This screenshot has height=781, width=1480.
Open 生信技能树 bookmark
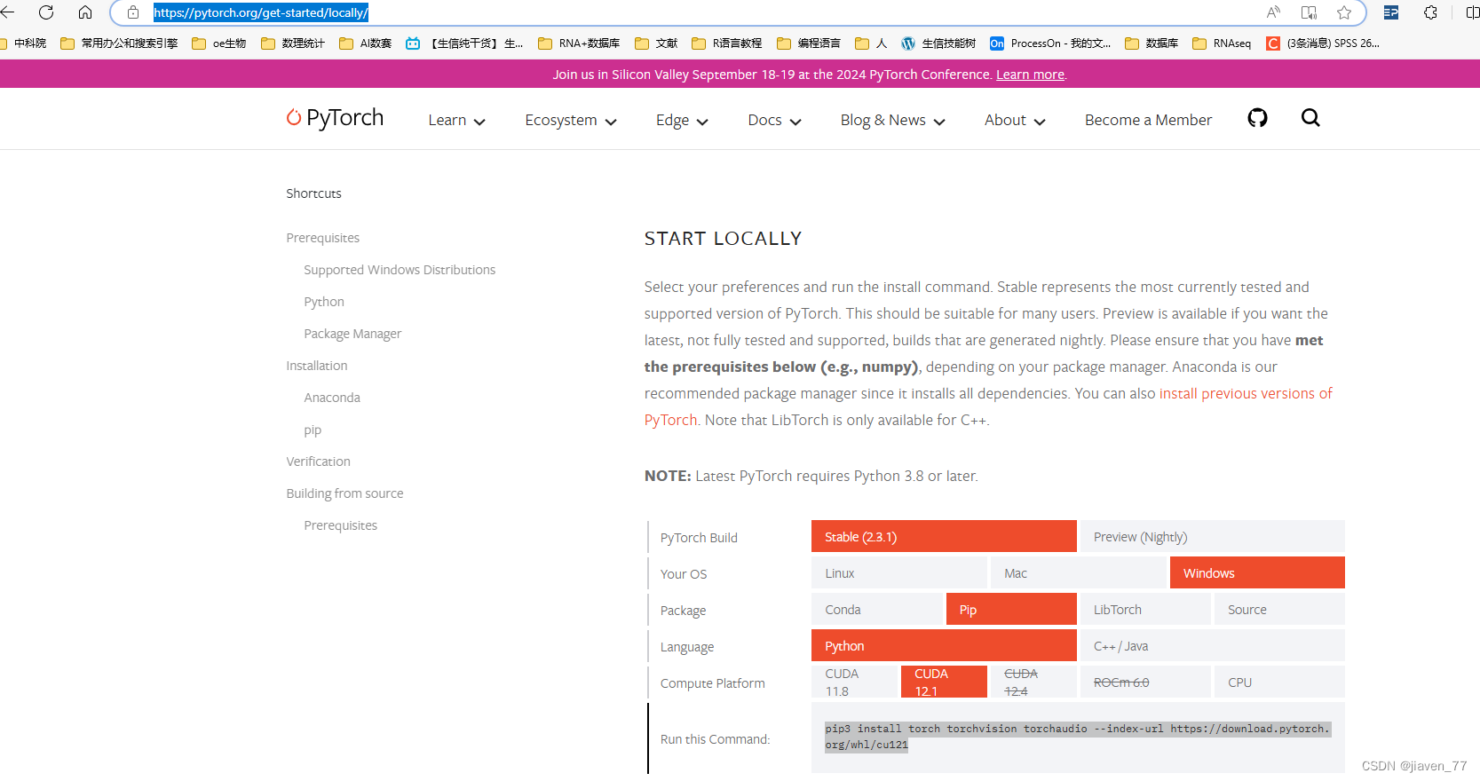(x=938, y=43)
